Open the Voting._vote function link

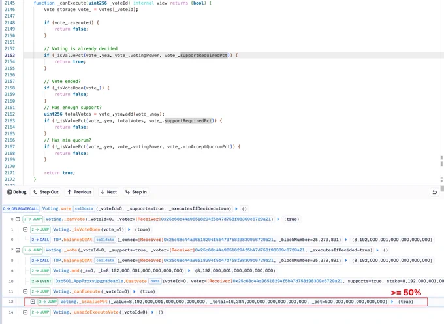pyautogui.click(x=61, y=250)
